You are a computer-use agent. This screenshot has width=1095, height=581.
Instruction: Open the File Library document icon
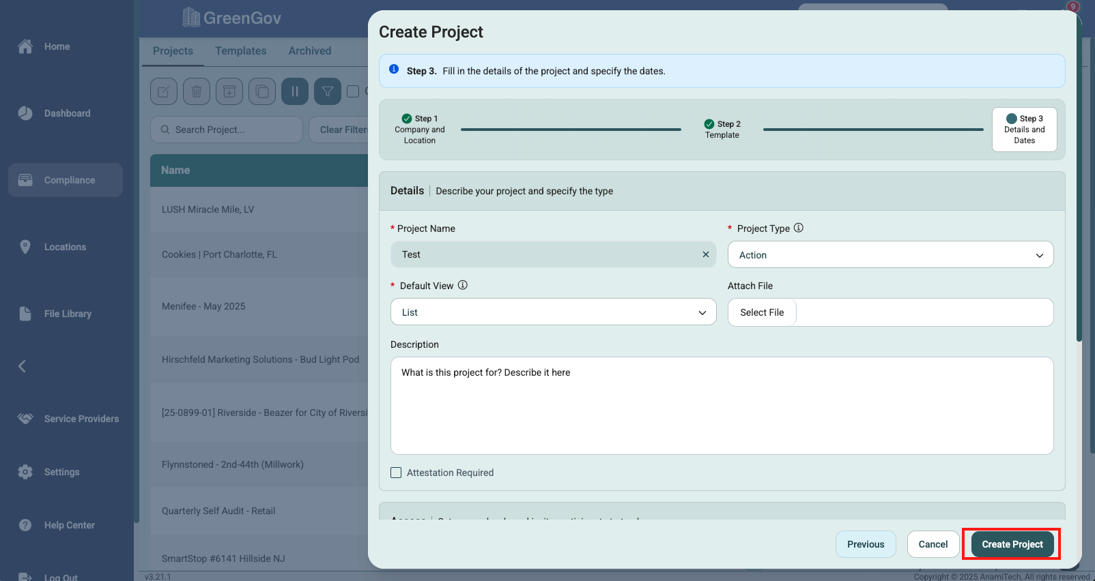tap(25, 314)
